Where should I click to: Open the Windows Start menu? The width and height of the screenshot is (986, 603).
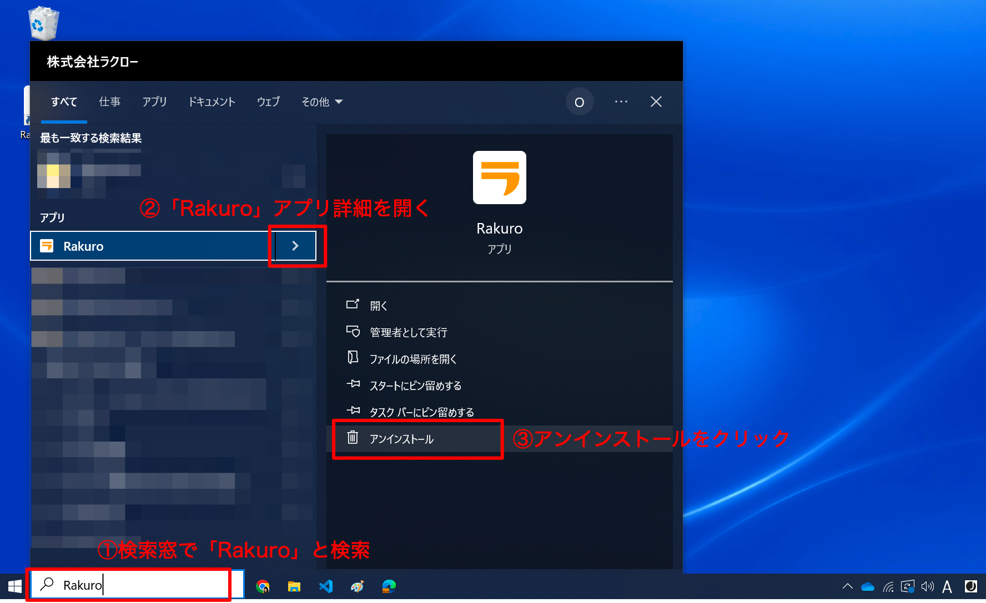pyautogui.click(x=14, y=586)
